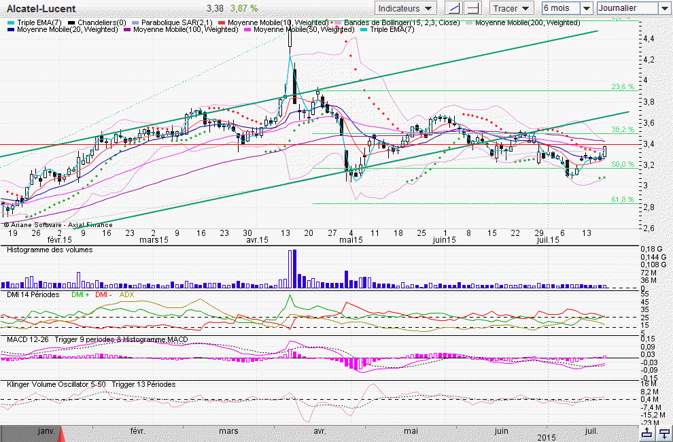Click the mai15 date axis label
The height and width of the screenshot is (442, 673).
coord(351,240)
